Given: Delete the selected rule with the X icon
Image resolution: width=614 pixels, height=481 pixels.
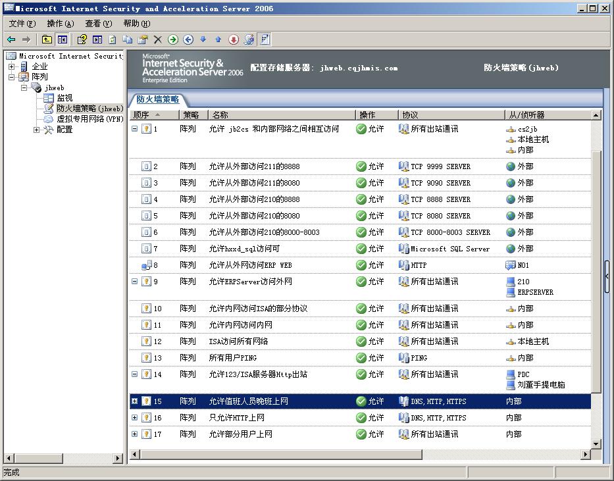Looking at the screenshot, I should [158, 39].
